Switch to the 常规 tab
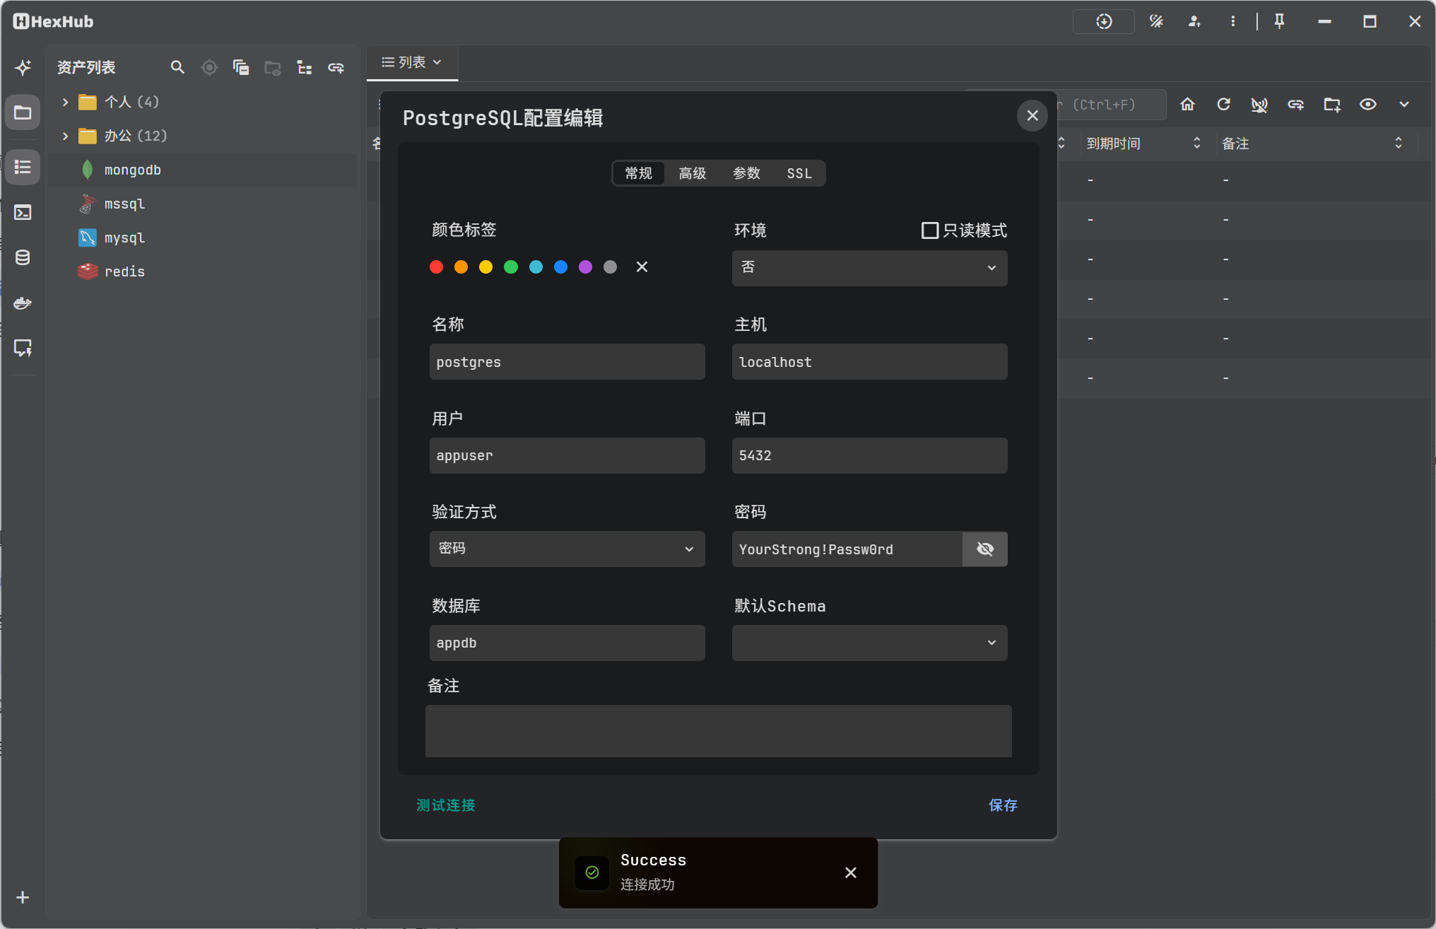This screenshot has width=1436, height=929. tap(638, 173)
